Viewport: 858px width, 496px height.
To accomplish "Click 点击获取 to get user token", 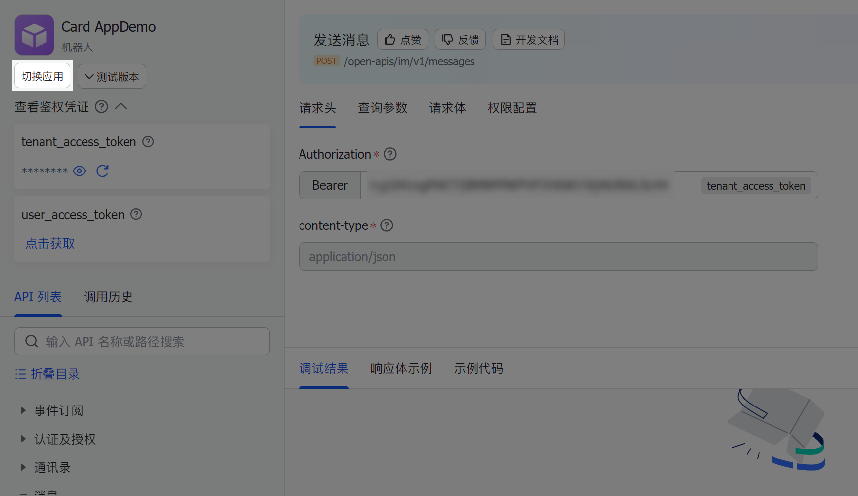I will (x=50, y=244).
